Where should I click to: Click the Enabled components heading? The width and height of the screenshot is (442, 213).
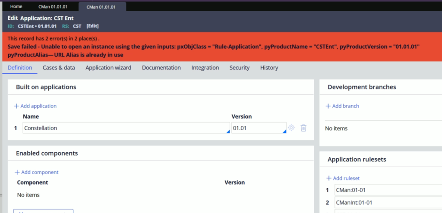point(47,153)
